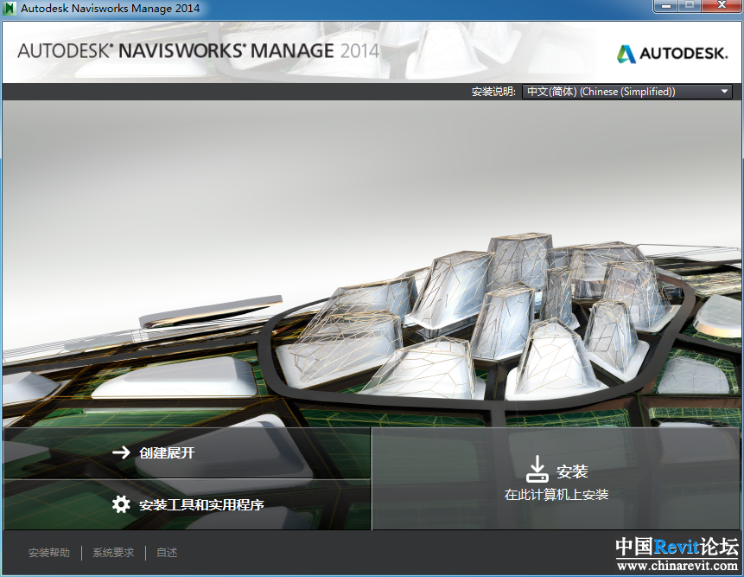
Task: Click the download icon next to 安装
Action: click(x=537, y=470)
